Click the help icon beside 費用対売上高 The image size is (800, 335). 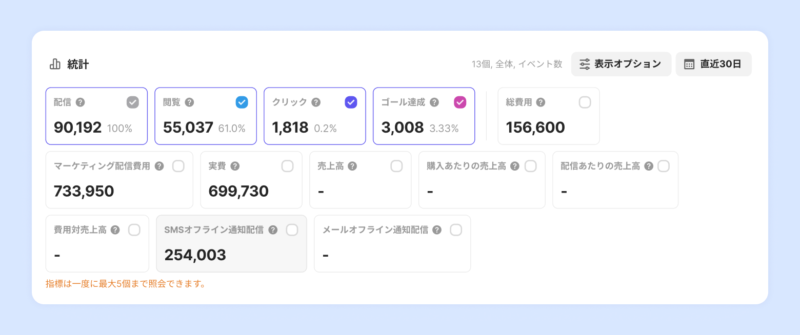[115, 231]
